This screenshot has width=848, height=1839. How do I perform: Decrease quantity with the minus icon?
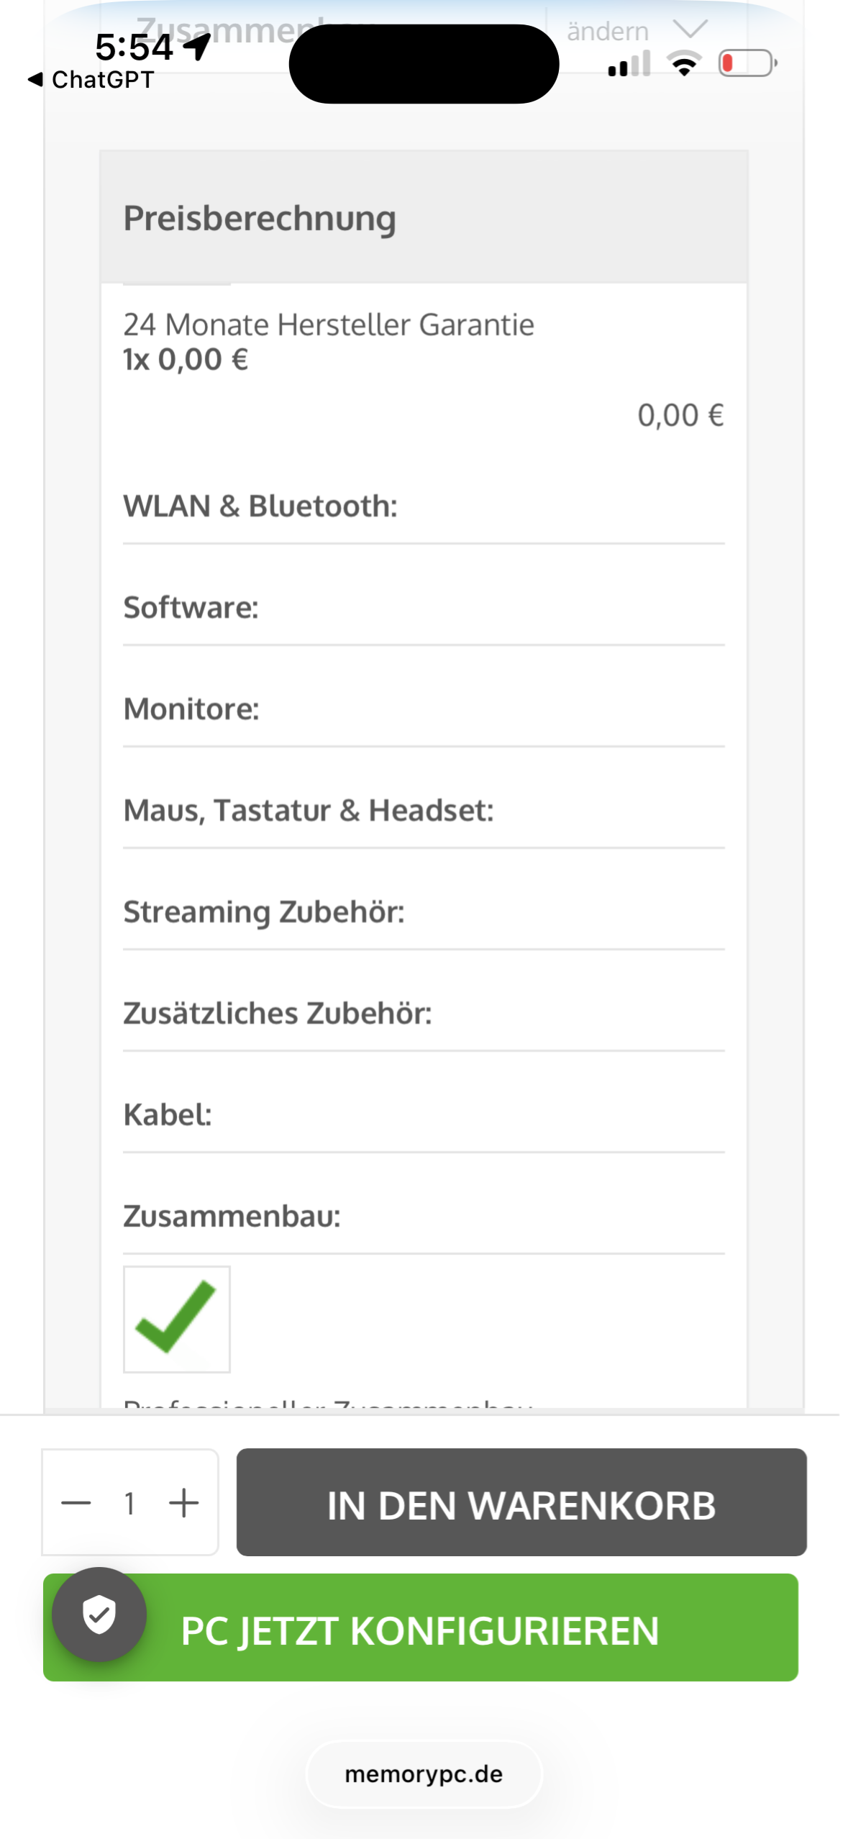pos(76,1502)
